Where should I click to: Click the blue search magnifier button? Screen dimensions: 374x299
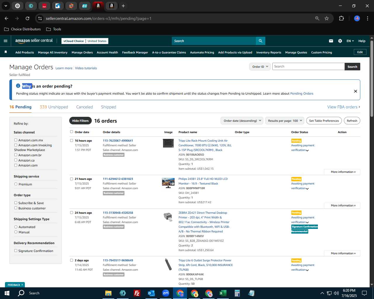(x=260, y=41)
